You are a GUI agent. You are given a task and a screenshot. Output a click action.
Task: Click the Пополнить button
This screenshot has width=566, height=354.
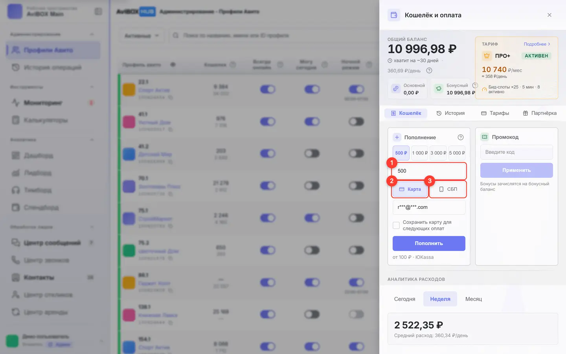(x=429, y=243)
